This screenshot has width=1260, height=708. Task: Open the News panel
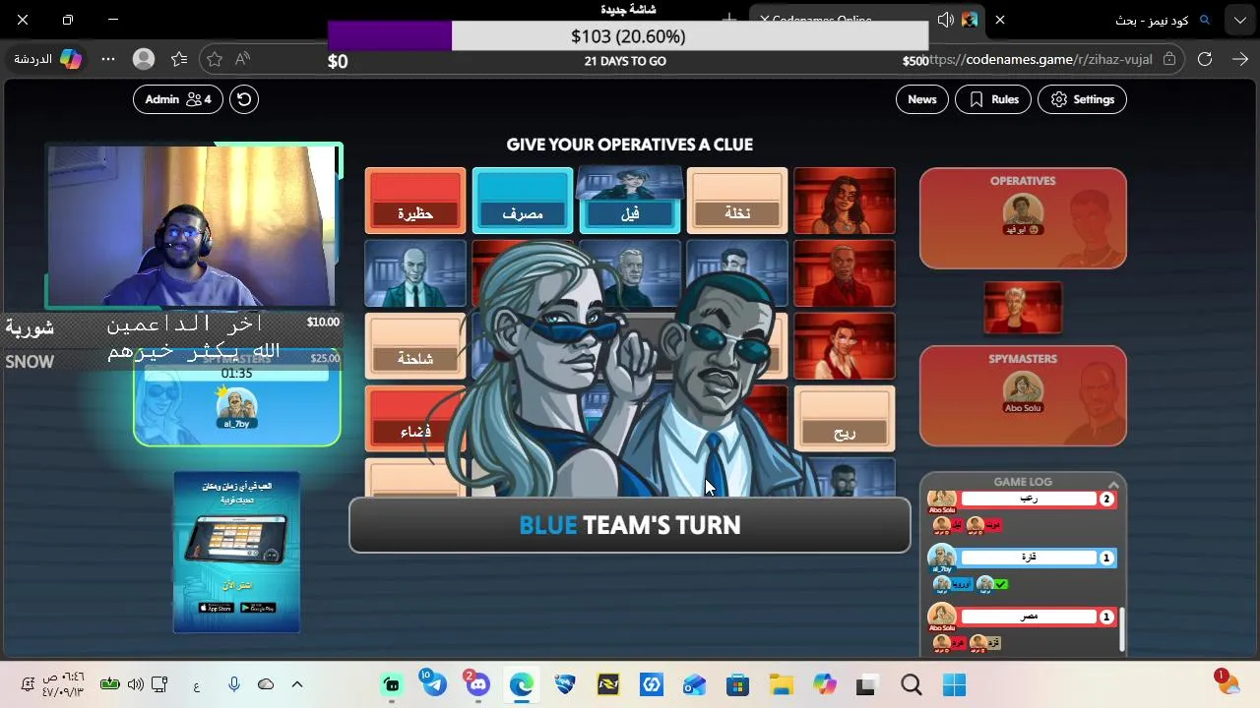coord(922,99)
